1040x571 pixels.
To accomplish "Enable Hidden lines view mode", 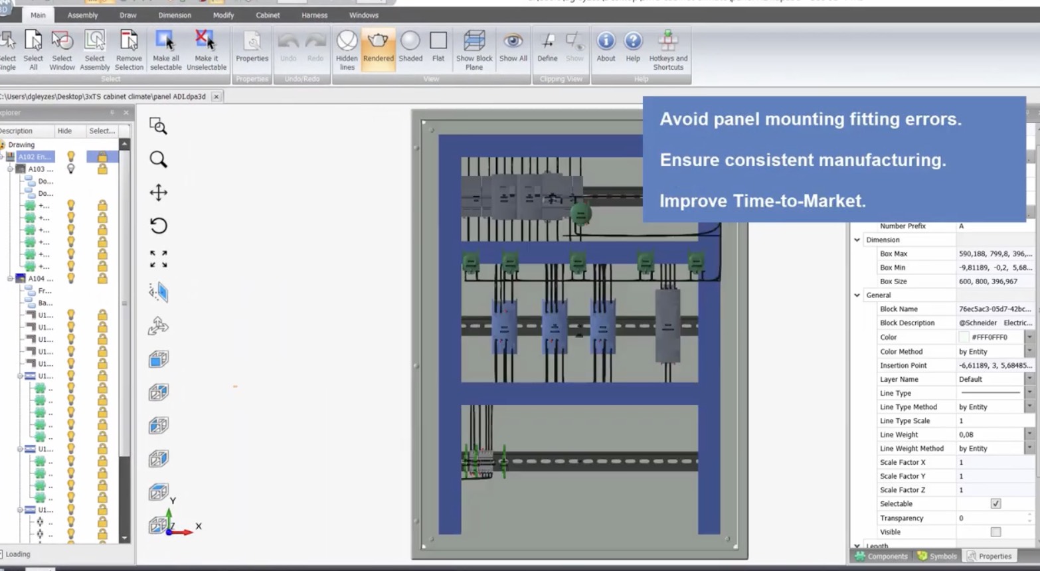I will pos(346,48).
